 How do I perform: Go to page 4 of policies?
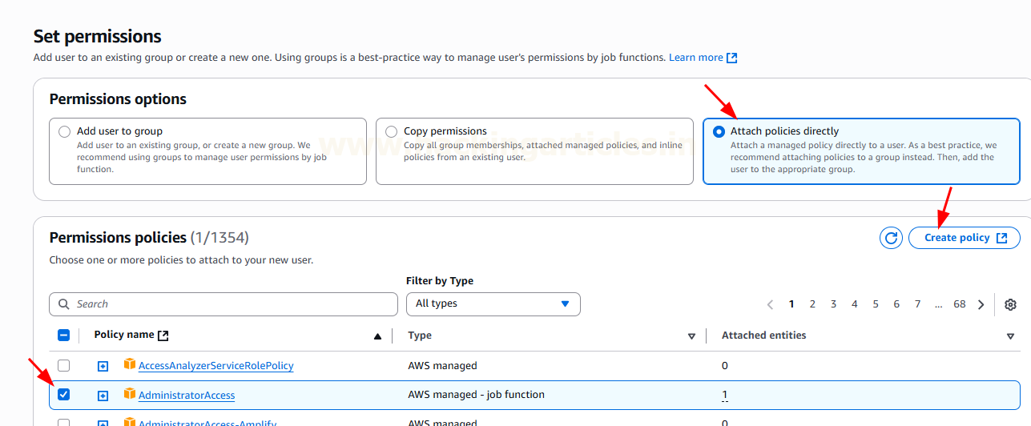coord(855,304)
